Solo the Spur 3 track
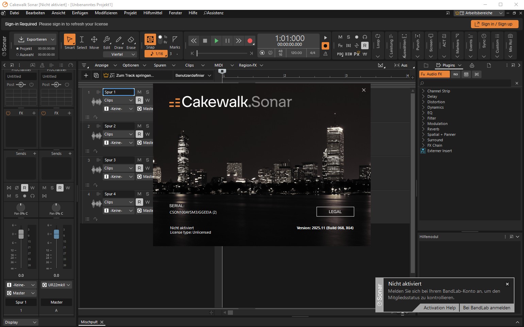 click(148, 160)
